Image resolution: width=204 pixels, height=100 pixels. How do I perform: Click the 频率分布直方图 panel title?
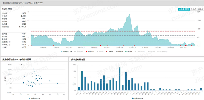[x=78, y=60]
